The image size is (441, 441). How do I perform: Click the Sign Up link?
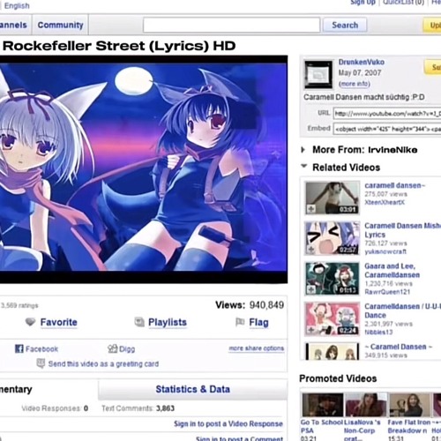[363, 3]
